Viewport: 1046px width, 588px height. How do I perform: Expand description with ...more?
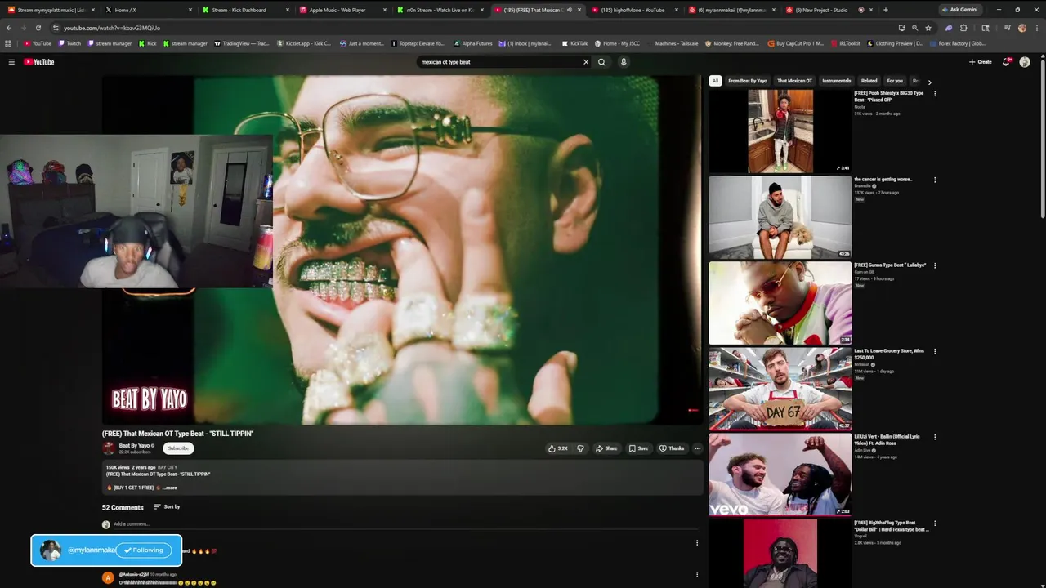(169, 488)
